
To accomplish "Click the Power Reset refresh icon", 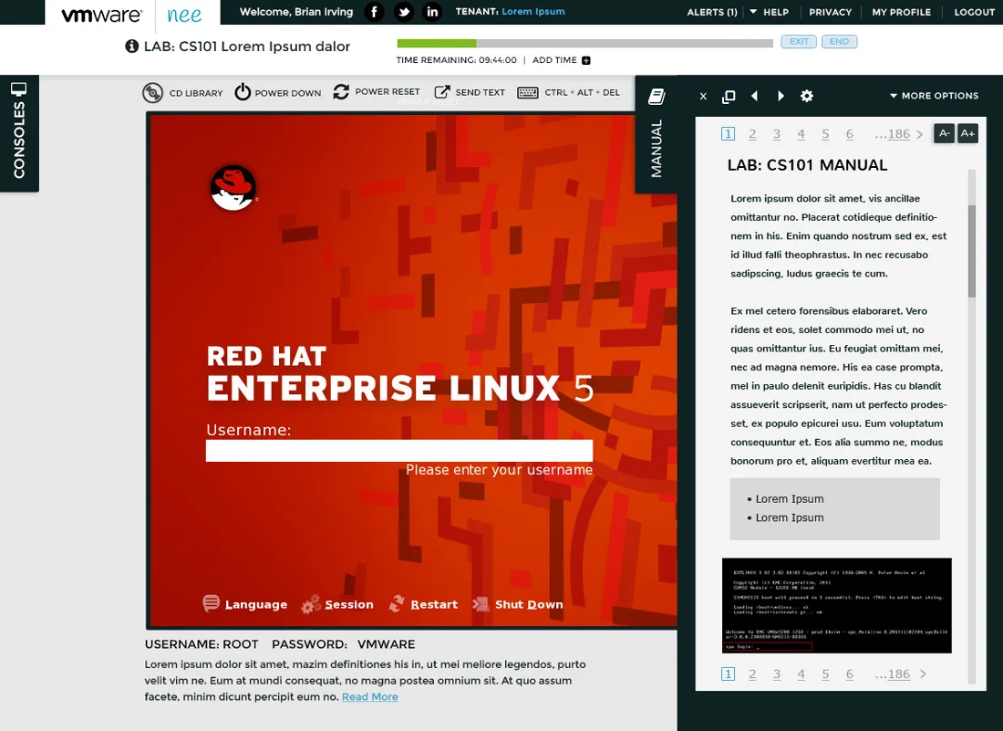I will 341,91.
